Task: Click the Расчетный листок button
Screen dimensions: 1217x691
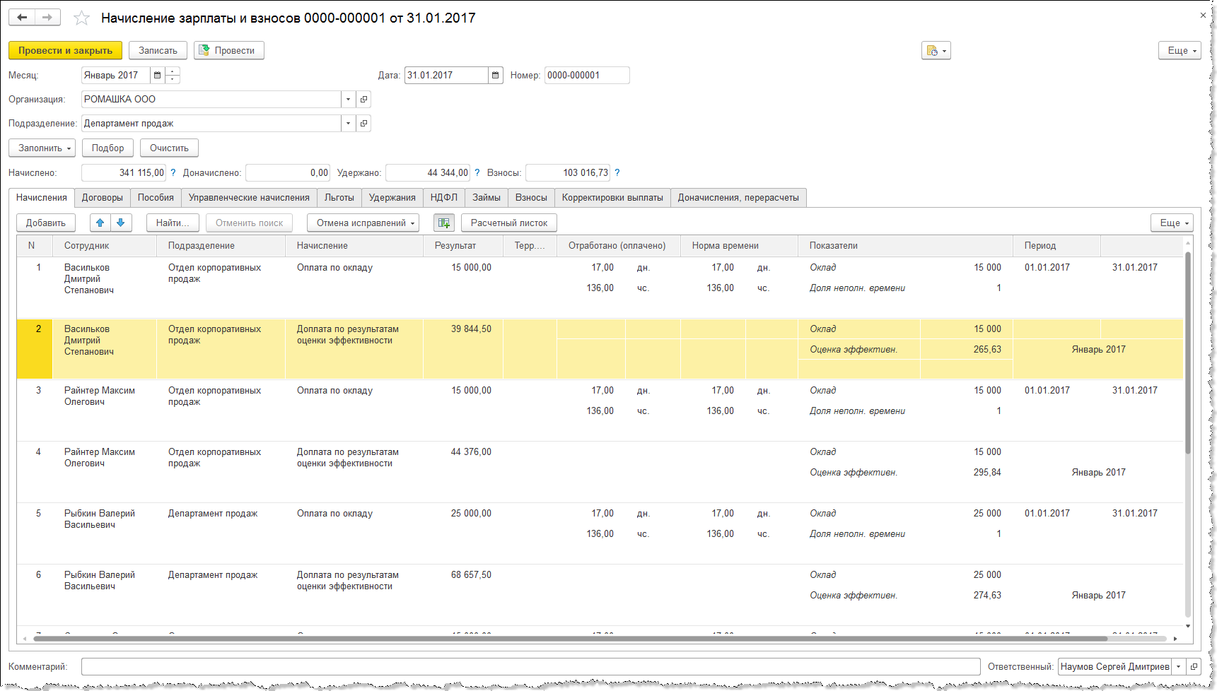Action: pos(508,223)
